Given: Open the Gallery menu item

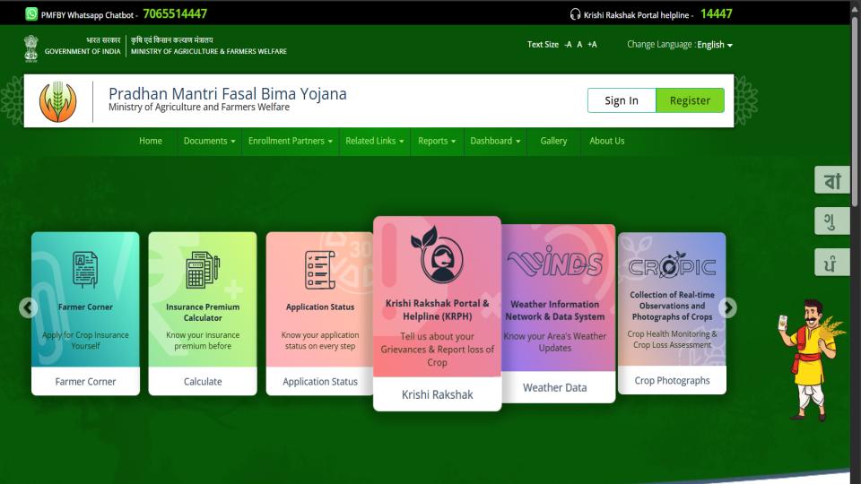Looking at the screenshot, I should [x=553, y=141].
